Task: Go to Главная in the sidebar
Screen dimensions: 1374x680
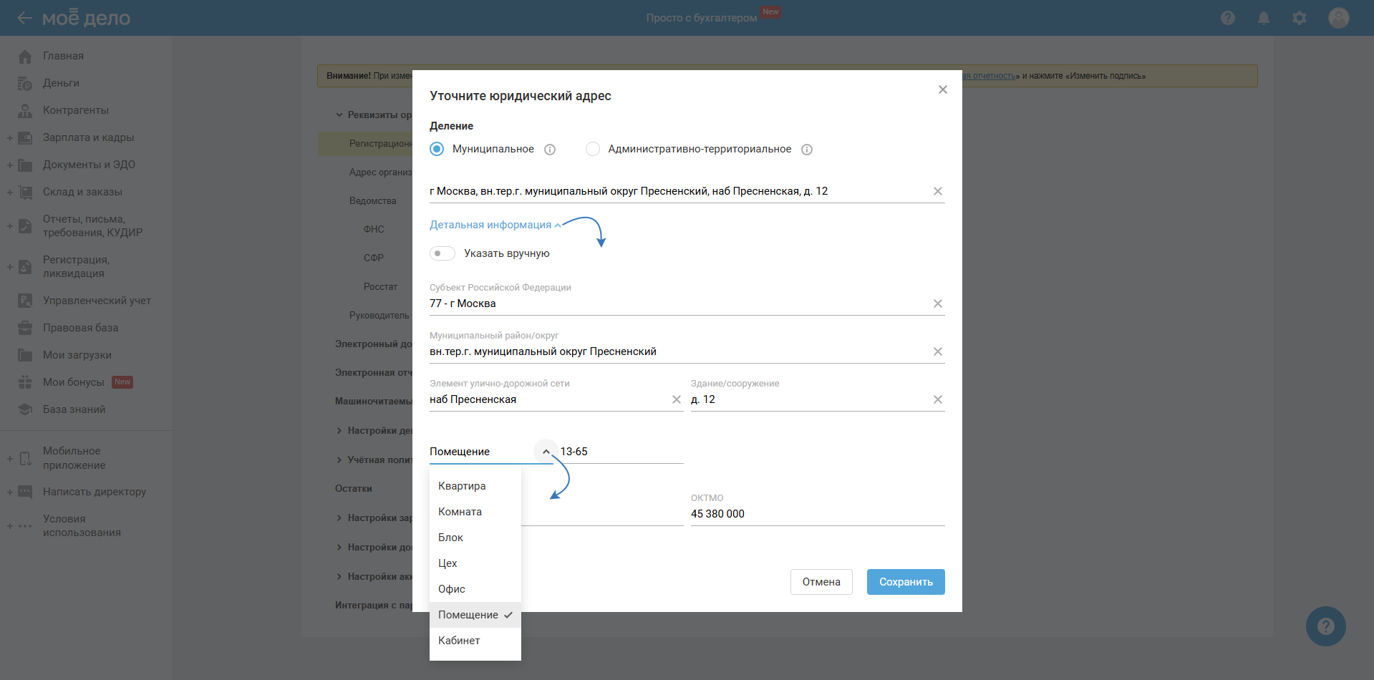Action: coord(63,56)
